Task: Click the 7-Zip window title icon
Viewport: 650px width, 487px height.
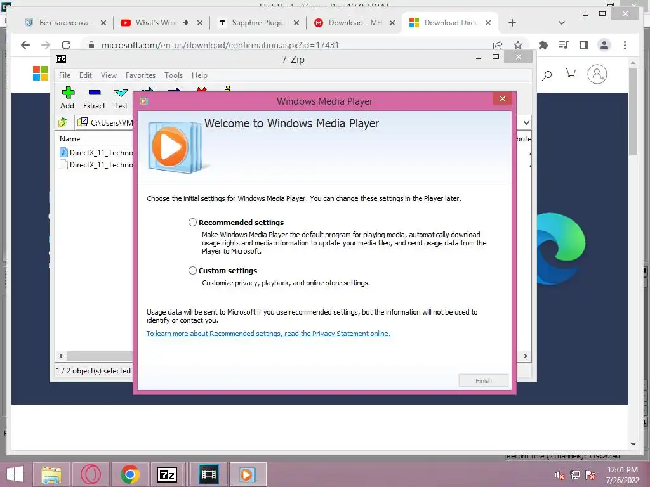Action: tap(61, 59)
